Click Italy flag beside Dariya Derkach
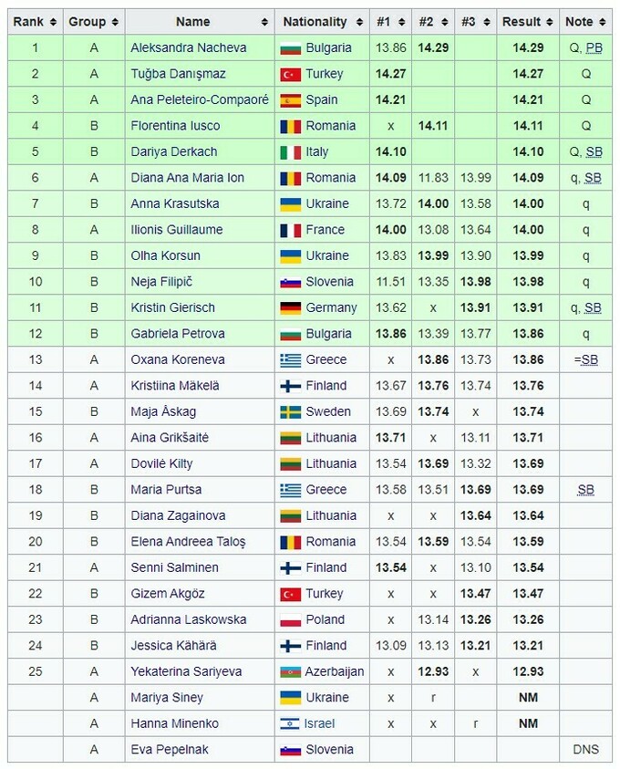This screenshot has width=620, height=769. point(290,151)
